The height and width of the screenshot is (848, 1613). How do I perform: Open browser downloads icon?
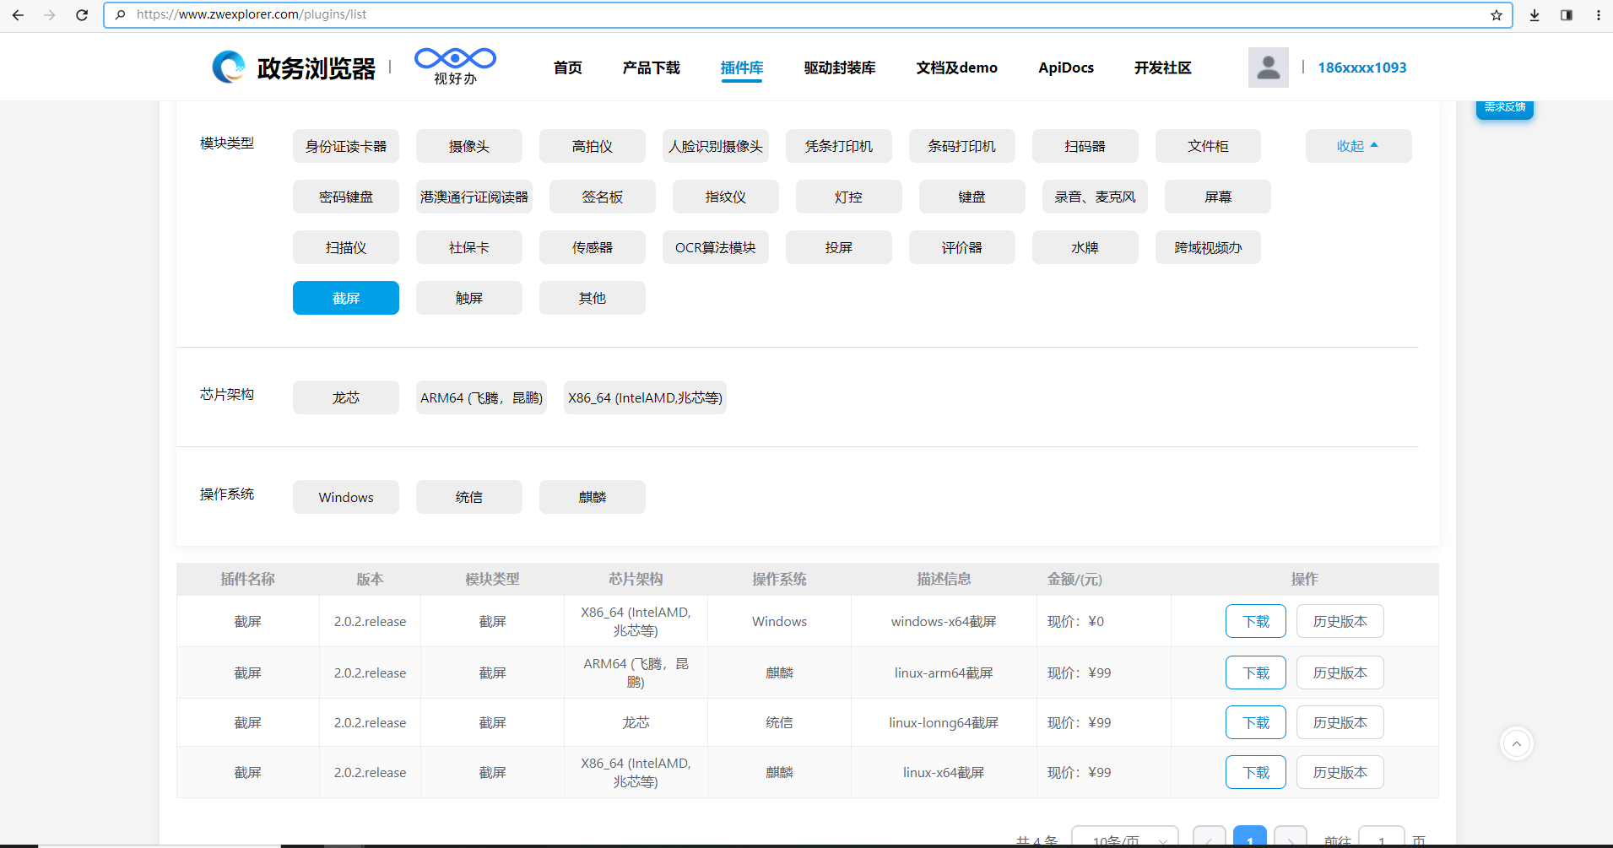(1535, 15)
